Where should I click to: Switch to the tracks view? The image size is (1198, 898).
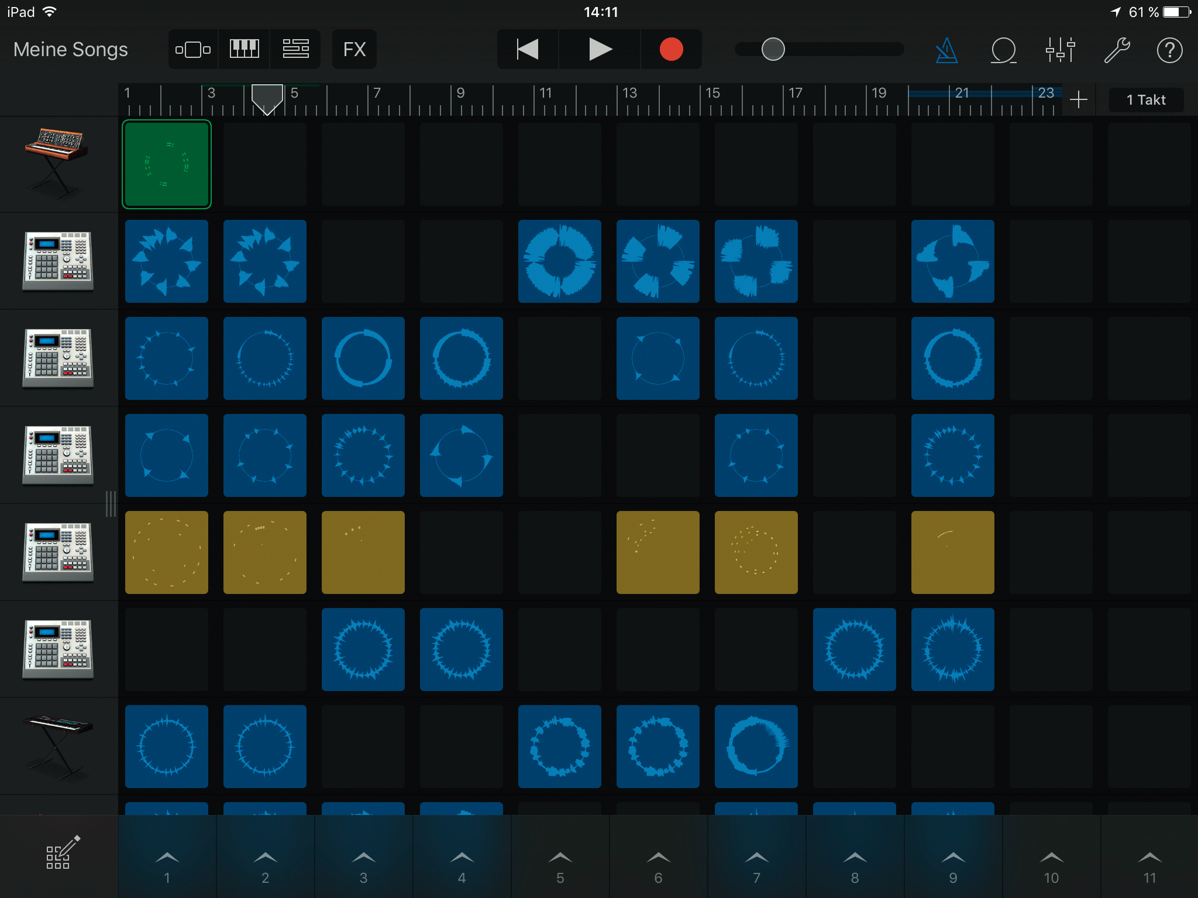pyautogui.click(x=295, y=49)
